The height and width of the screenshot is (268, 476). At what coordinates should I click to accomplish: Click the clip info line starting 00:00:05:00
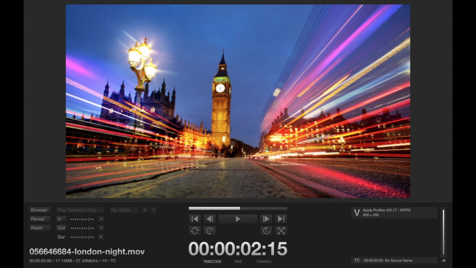(73, 261)
